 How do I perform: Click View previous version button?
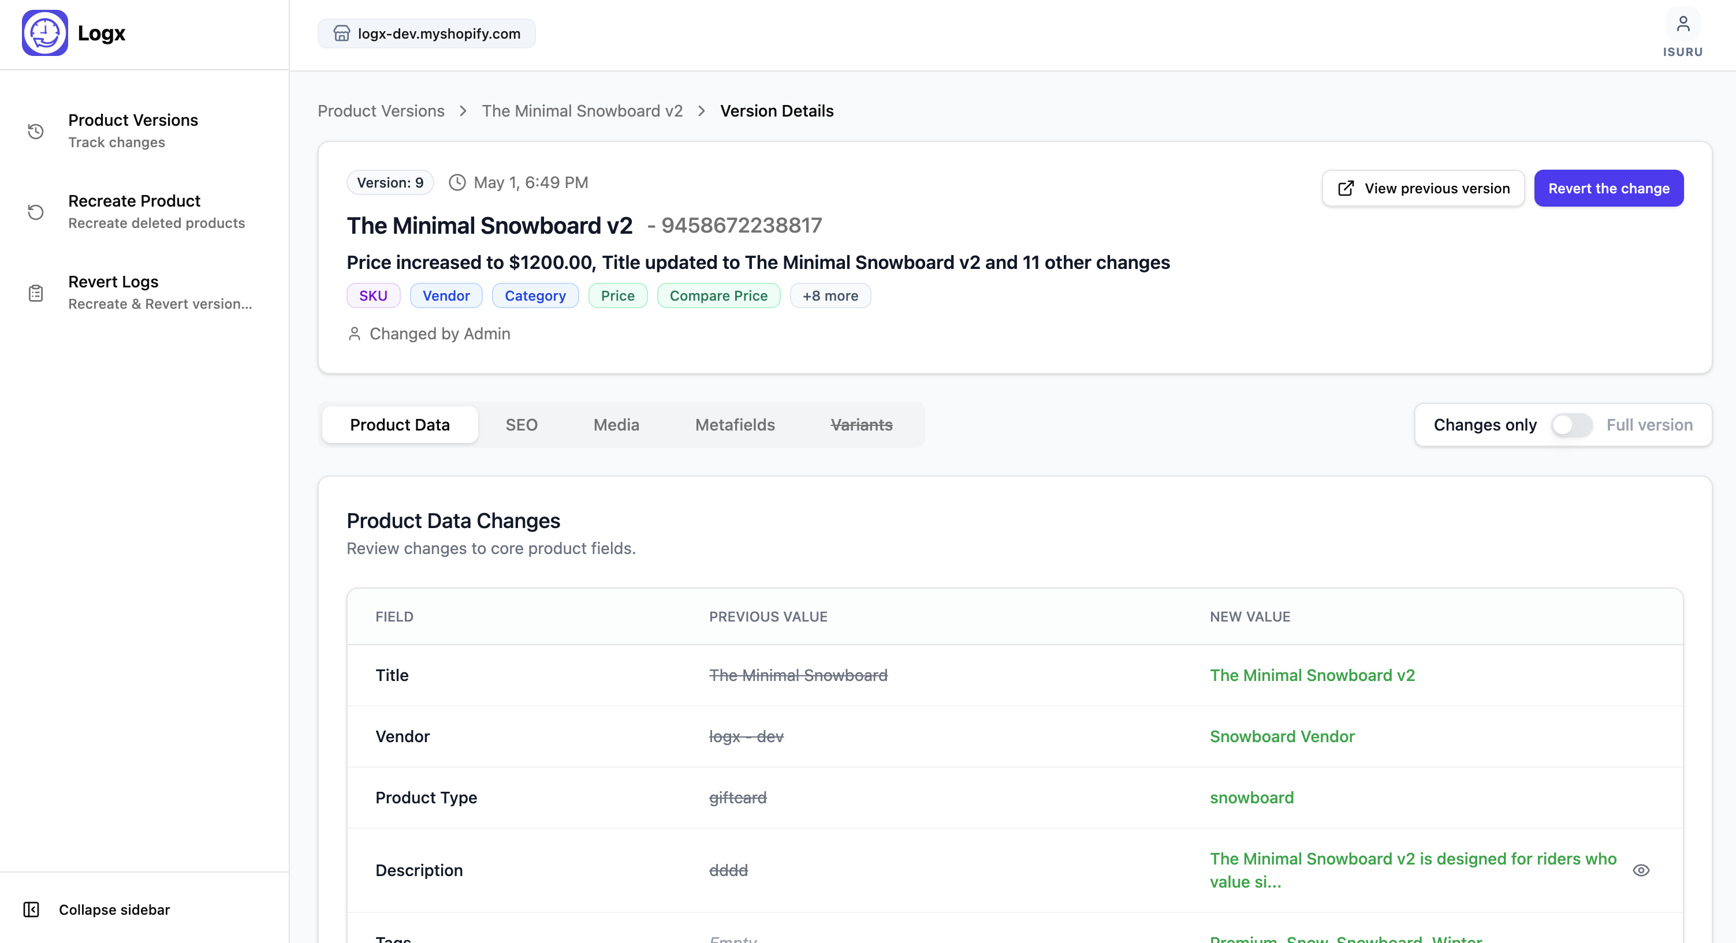[x=1422, y=189]
